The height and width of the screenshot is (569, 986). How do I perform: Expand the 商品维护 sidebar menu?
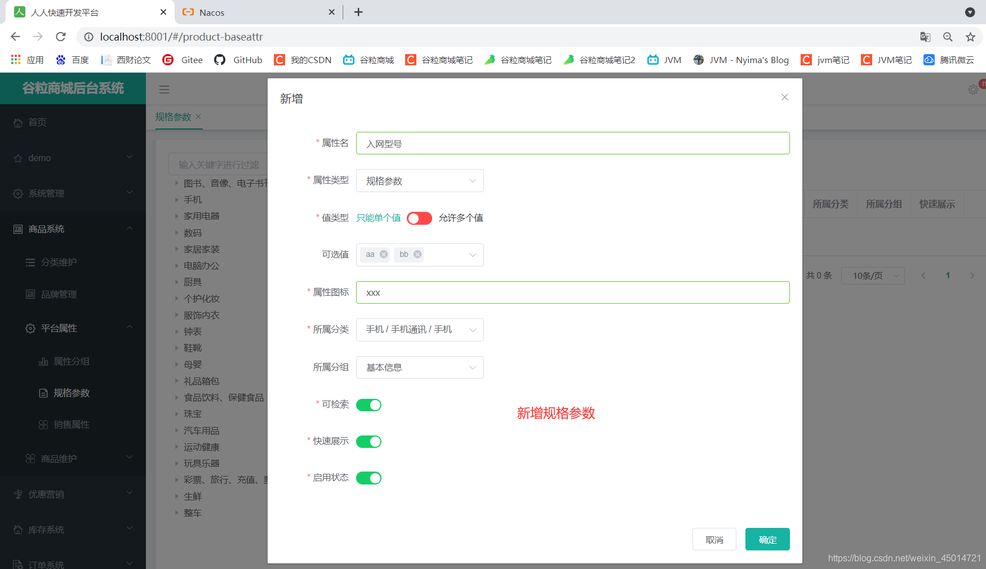pyautogui.click(x=73, y=459)
